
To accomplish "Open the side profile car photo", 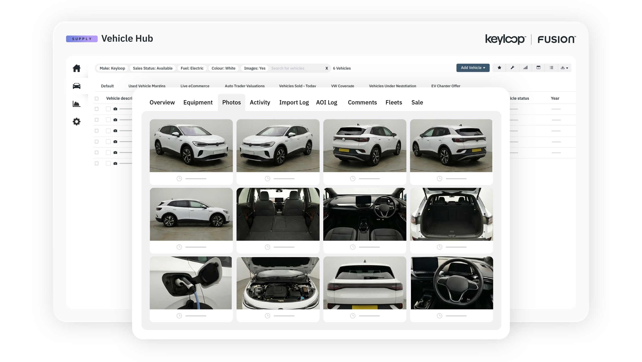I will pos(191,214).
